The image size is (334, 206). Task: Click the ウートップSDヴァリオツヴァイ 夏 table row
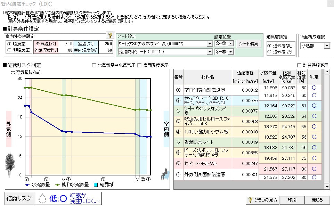coord(216,111)
